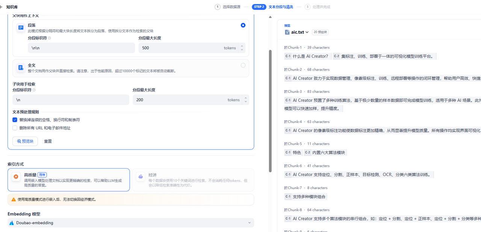
Task: Click the Chunk-2 · 68 characters header
Action: tap(307, 70)
